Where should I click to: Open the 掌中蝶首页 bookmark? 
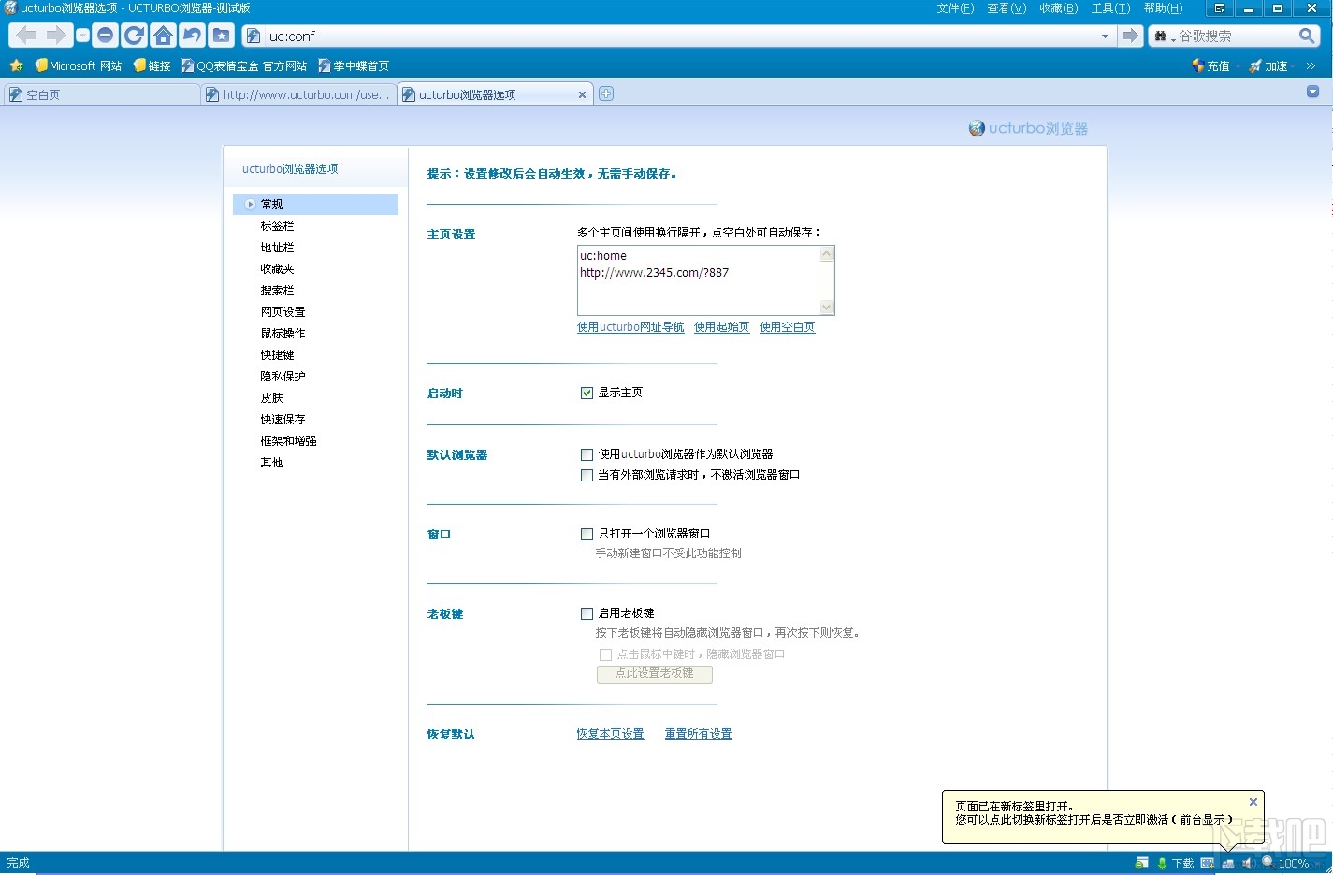(x=354, y=65)
